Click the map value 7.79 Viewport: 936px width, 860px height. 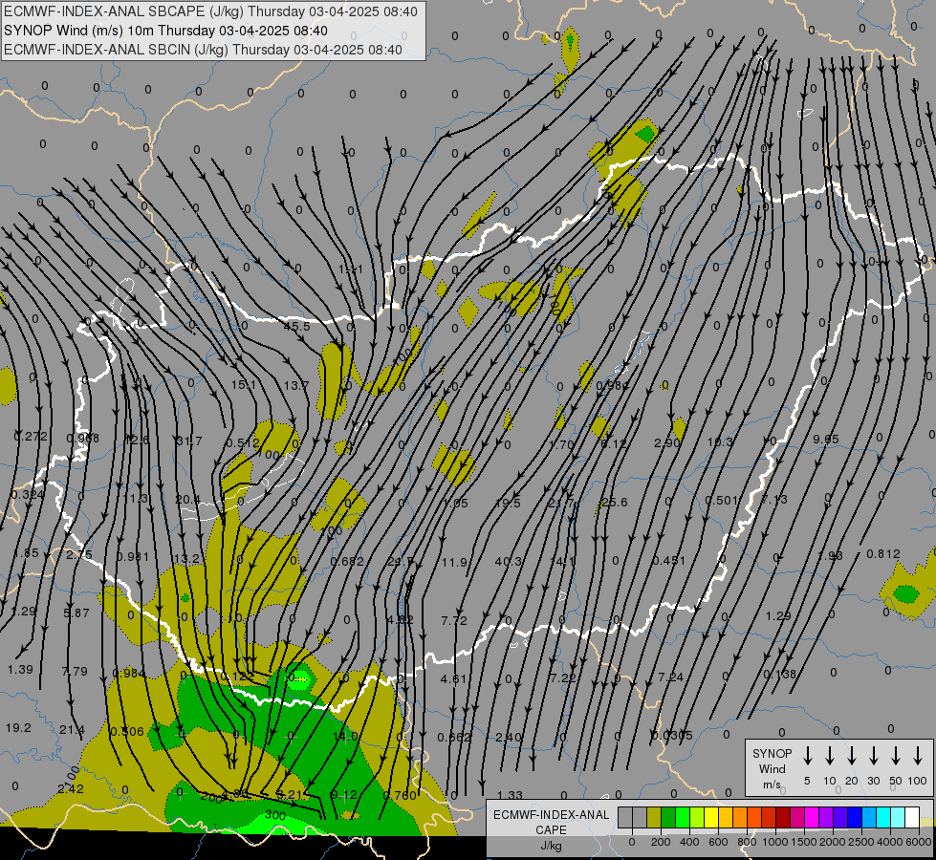click(75, 672)
